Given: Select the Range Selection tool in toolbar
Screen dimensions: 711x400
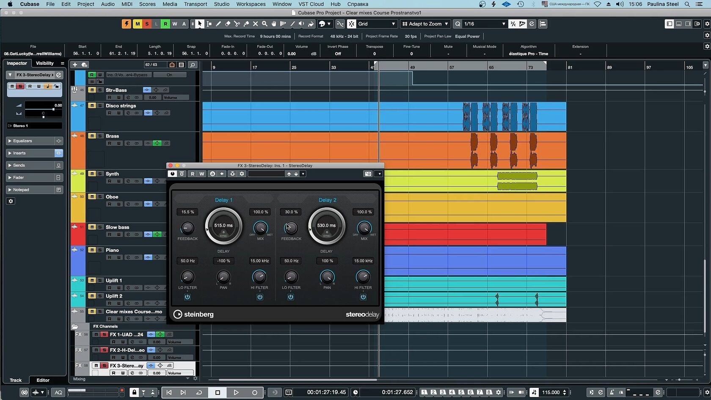Looking at the screenshot, I should [x=209, y=24].
